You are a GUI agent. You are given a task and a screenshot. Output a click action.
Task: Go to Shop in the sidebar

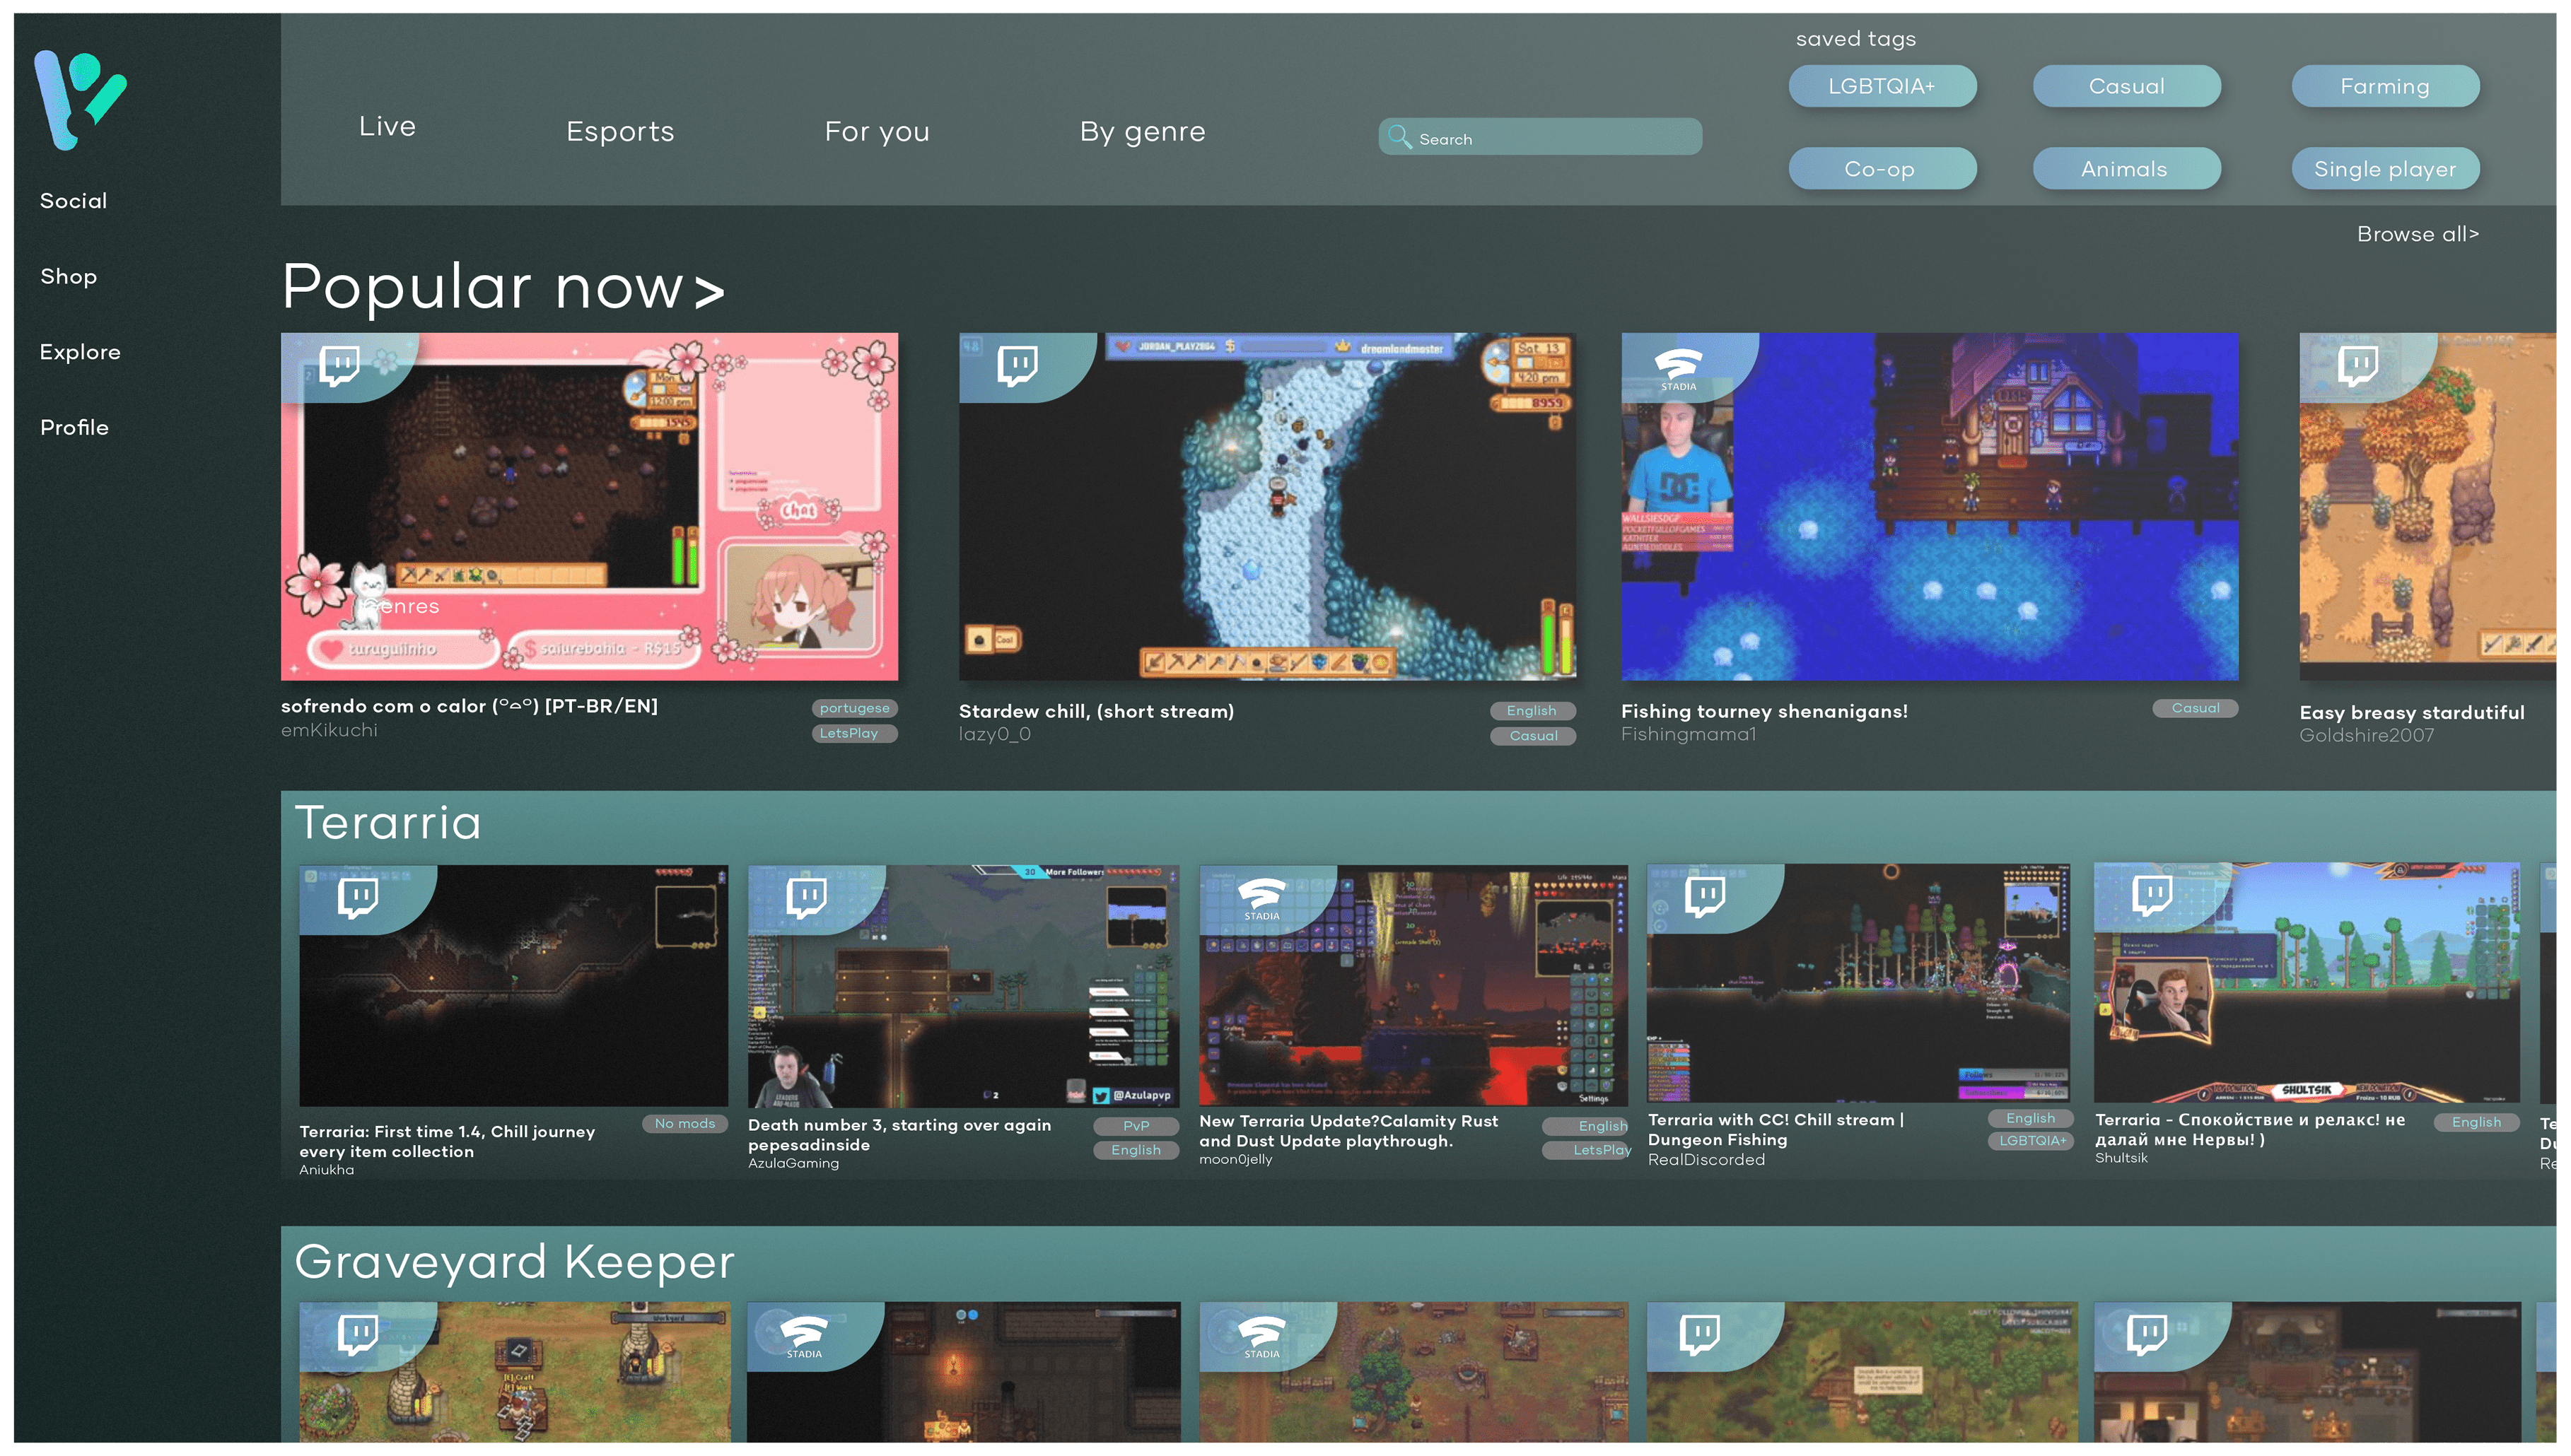point(68,276)
